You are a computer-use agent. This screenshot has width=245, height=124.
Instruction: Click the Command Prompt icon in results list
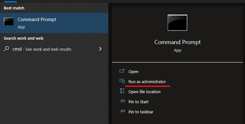9,21
